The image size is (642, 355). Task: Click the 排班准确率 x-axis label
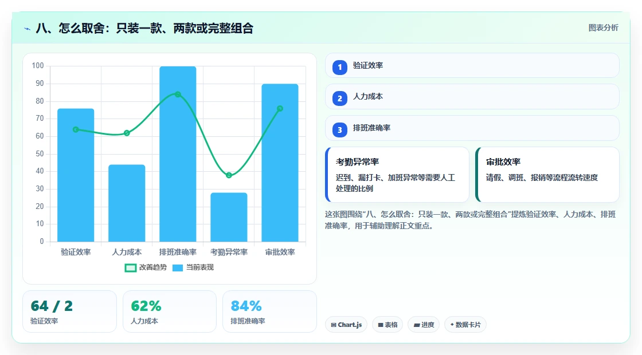point(178,253)
